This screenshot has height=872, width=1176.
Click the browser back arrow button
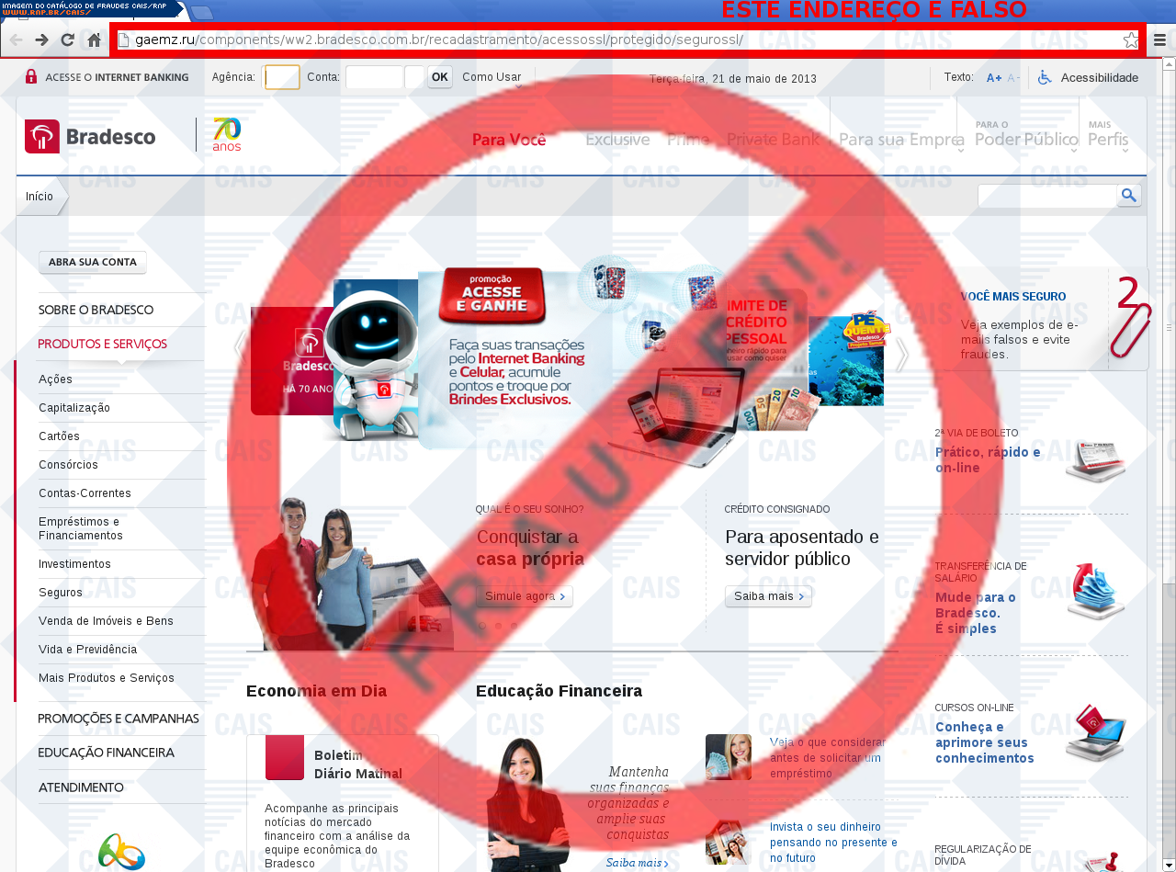tap(16, 40)
